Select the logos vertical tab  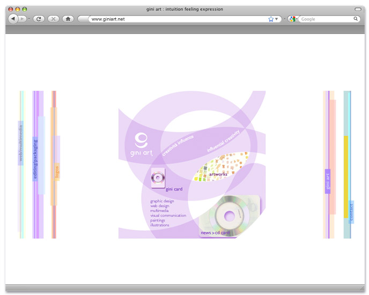(x=57, y=172)
